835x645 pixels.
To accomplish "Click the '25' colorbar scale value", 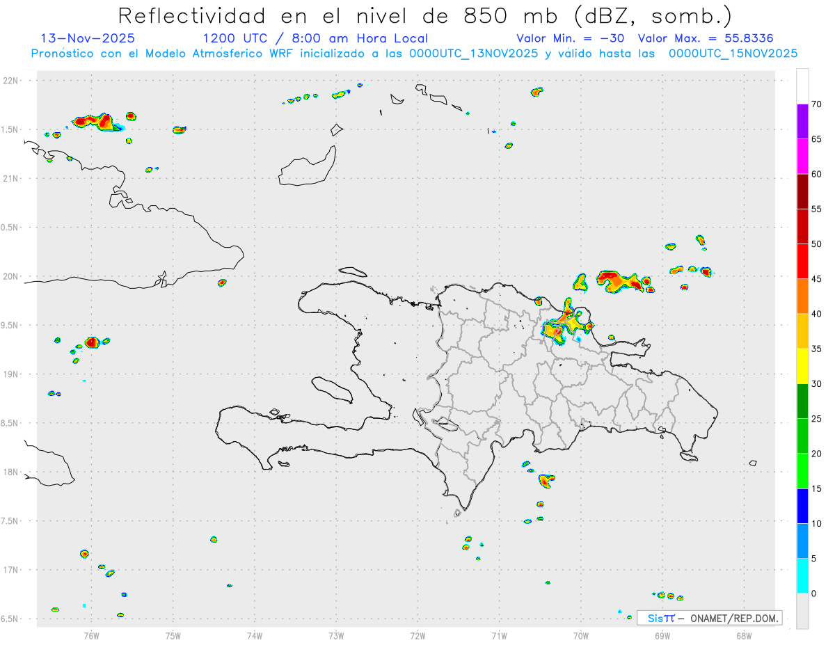I will [x=816, y=419].
